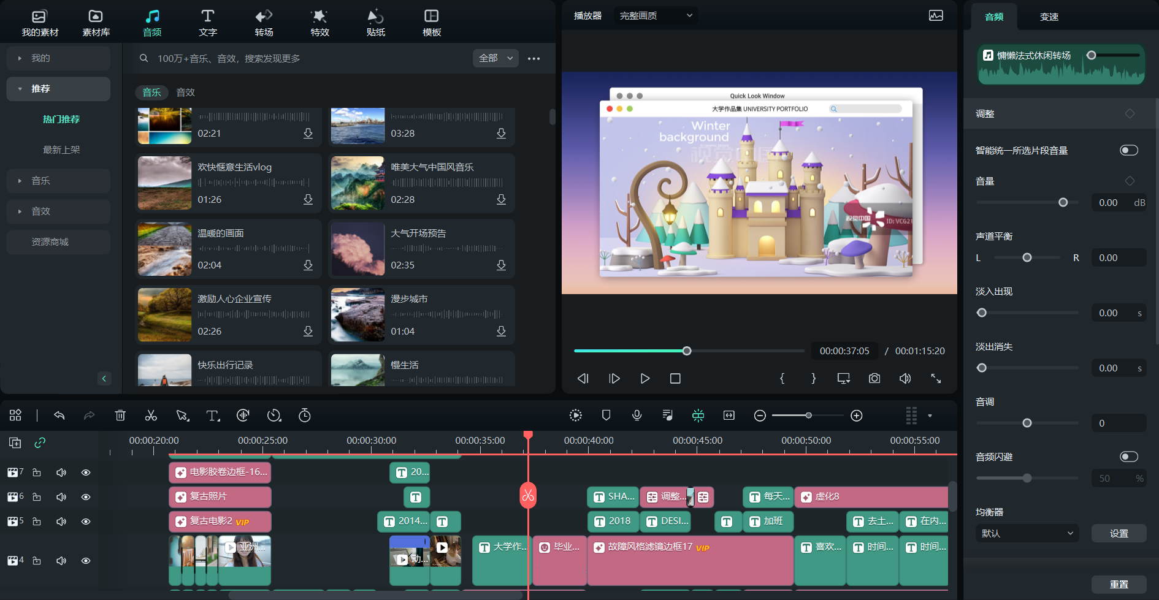Open the 完整画质 quality dropdown
Viewport: 1159px width, 600px height.
pyautogui.click(x=656, y=15)
